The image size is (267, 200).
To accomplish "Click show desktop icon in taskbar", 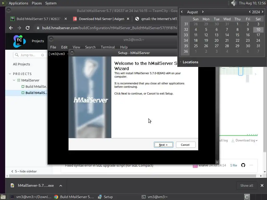I will click(x=3, y=197).
